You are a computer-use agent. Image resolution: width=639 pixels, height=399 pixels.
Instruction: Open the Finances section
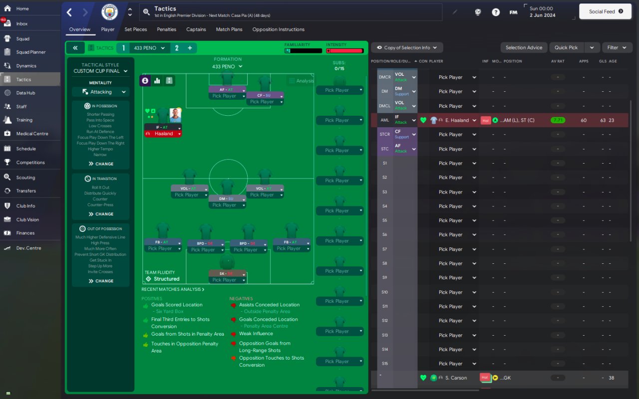[x=30, y=233]
